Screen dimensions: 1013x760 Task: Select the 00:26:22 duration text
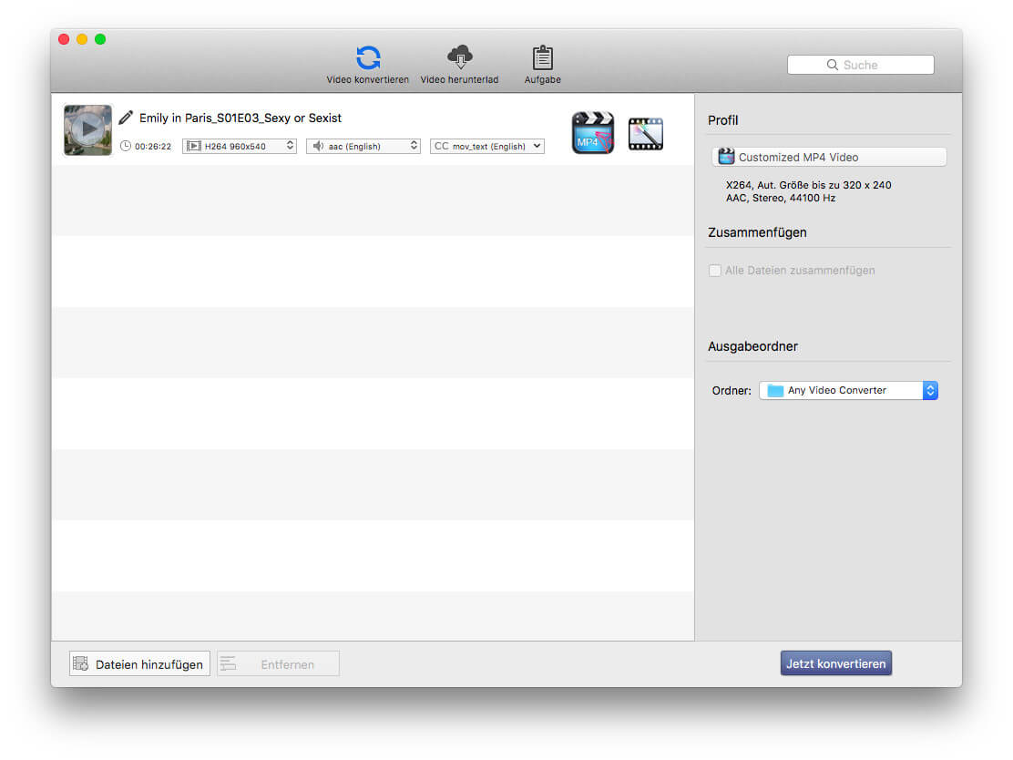coord(153,147)
